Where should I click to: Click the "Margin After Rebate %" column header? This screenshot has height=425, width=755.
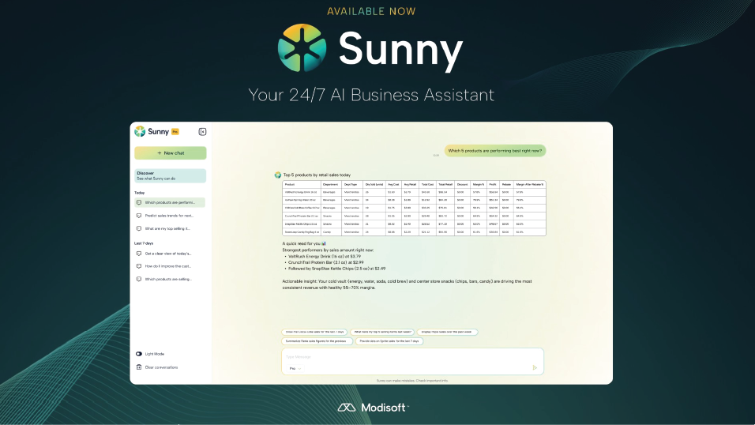(530, 185)
